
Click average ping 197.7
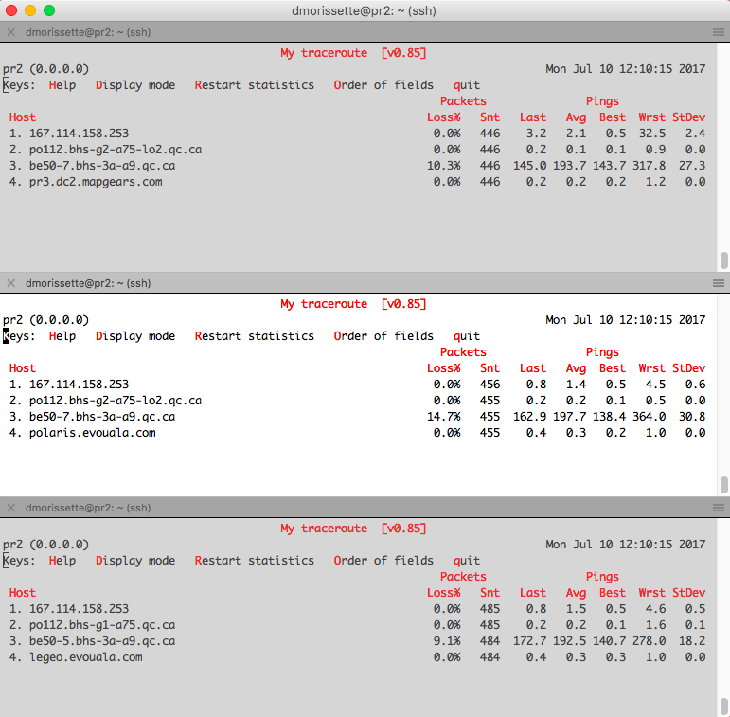[x=569, y=417]
